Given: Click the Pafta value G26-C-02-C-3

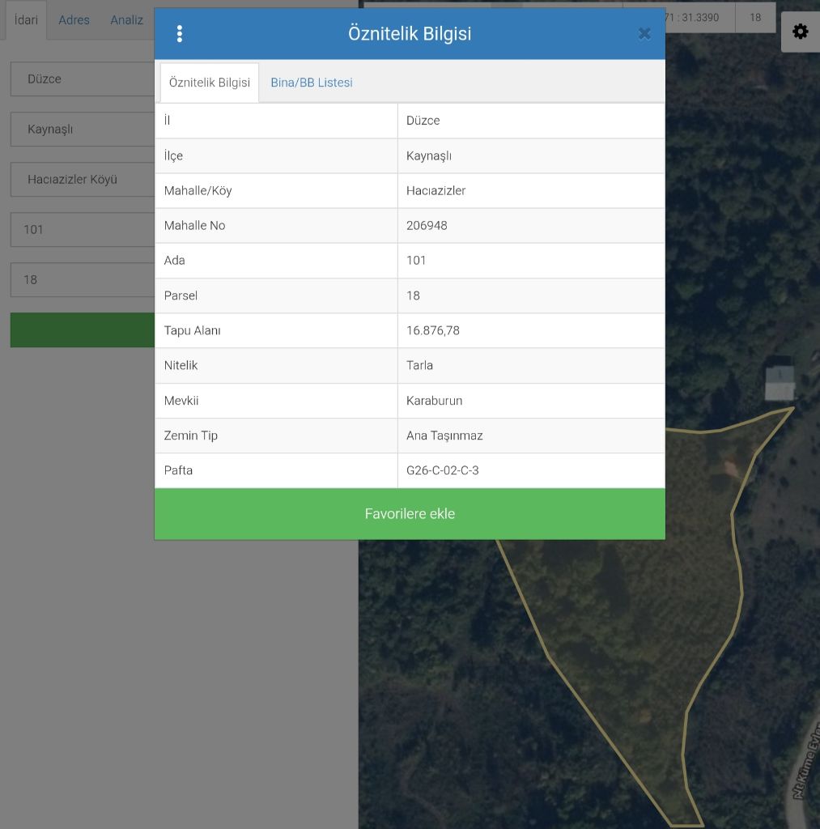Looking at the screenshot, I should tap(443, 470).
